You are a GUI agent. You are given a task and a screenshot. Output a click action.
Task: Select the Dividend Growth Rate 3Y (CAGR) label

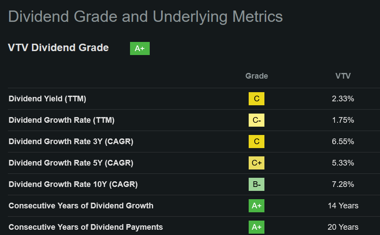(71, 142)
